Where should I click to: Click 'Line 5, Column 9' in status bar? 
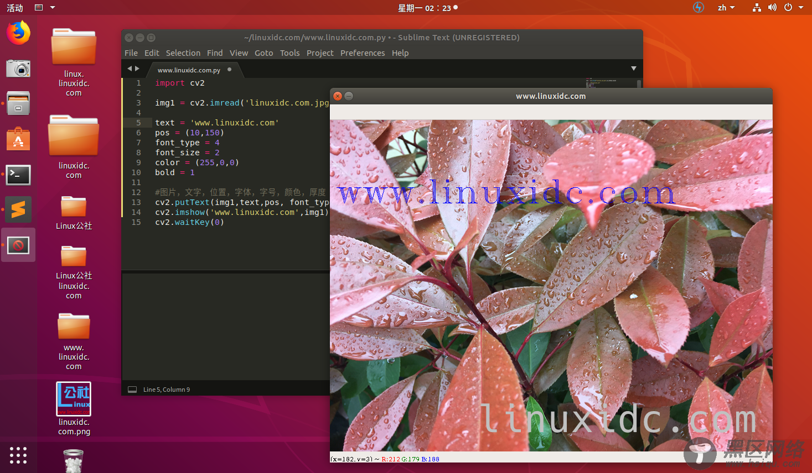click(167, 390)
